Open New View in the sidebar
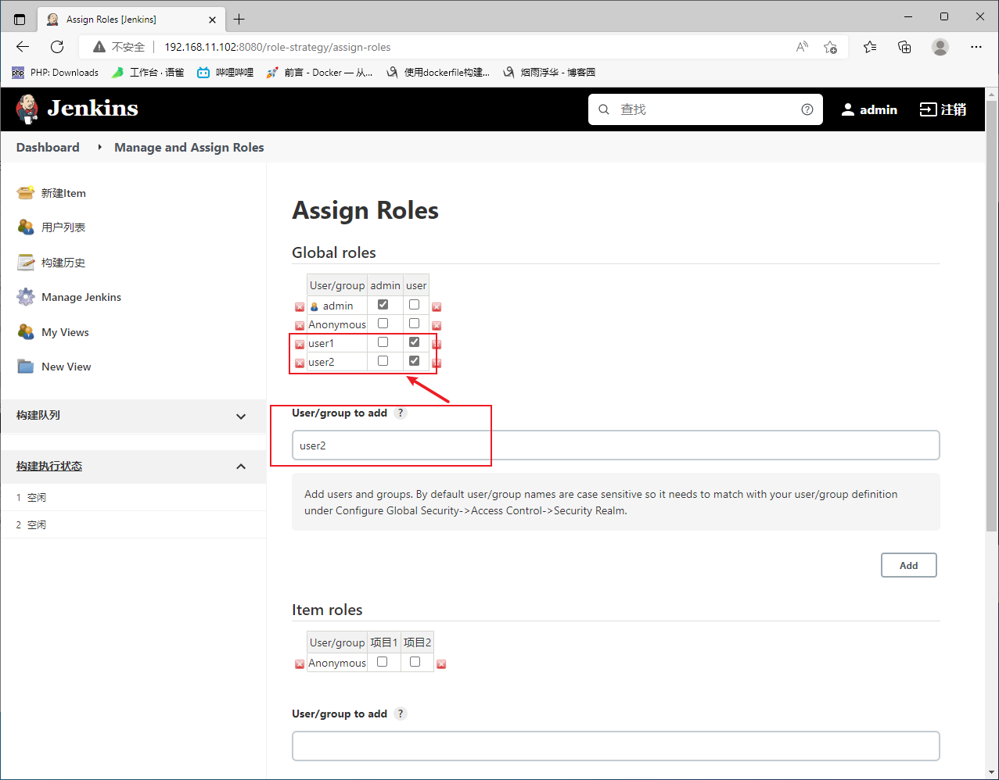Viewport: 999px width, 780px height. [x=54, y=367]
